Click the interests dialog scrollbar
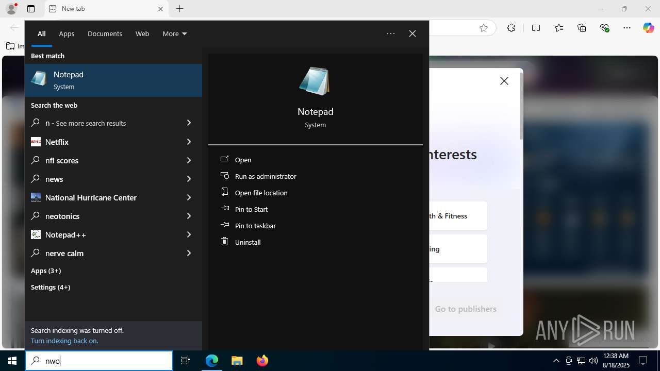Screen dimensions: 660x371 coord(521,106)
